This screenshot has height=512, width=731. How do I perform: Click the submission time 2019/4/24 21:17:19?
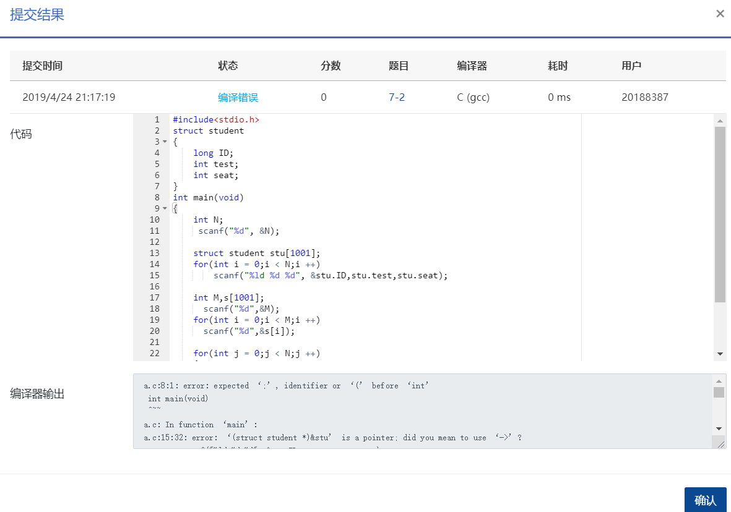pos(69,97)
